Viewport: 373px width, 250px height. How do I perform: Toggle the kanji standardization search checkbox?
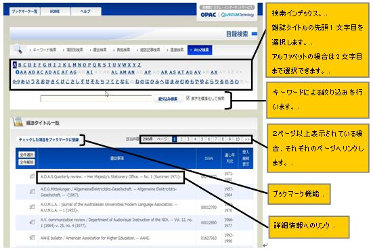tap(188, 98)
